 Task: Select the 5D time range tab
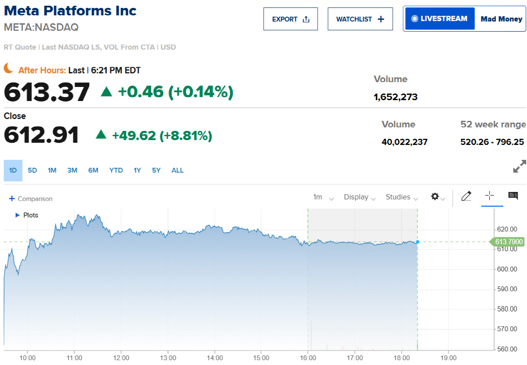(x=32, y=170)
